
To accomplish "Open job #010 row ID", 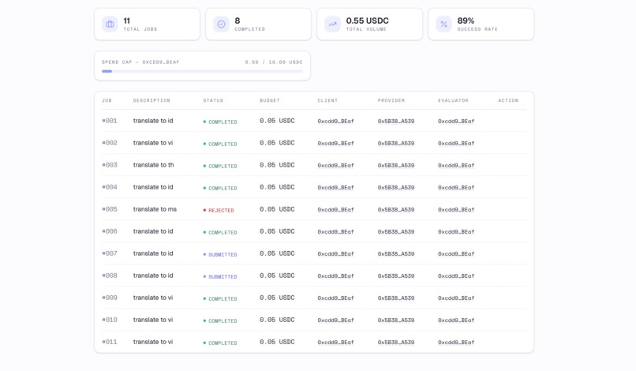I will (110, 320).
